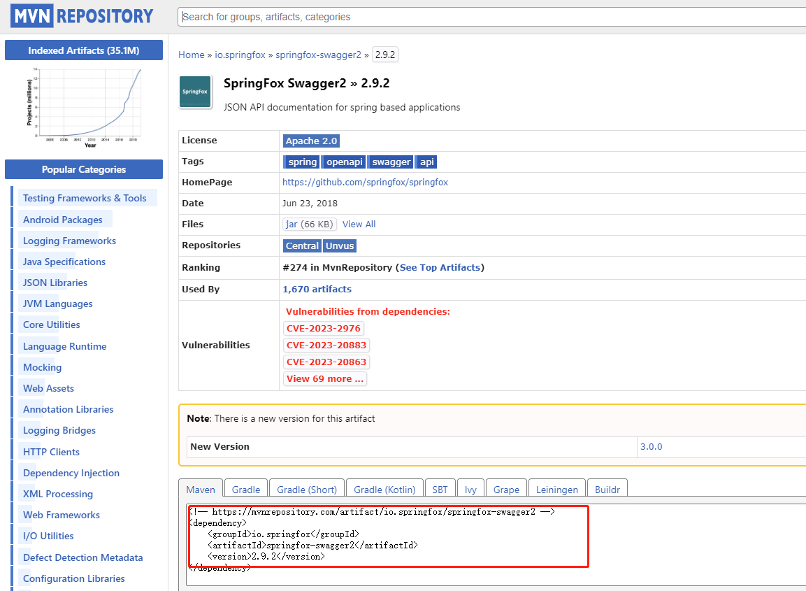This screenshot has height=591, width=806.
Task: Open springfox-swagger2 breadcrumb link
Action: [x=318, y=55]
